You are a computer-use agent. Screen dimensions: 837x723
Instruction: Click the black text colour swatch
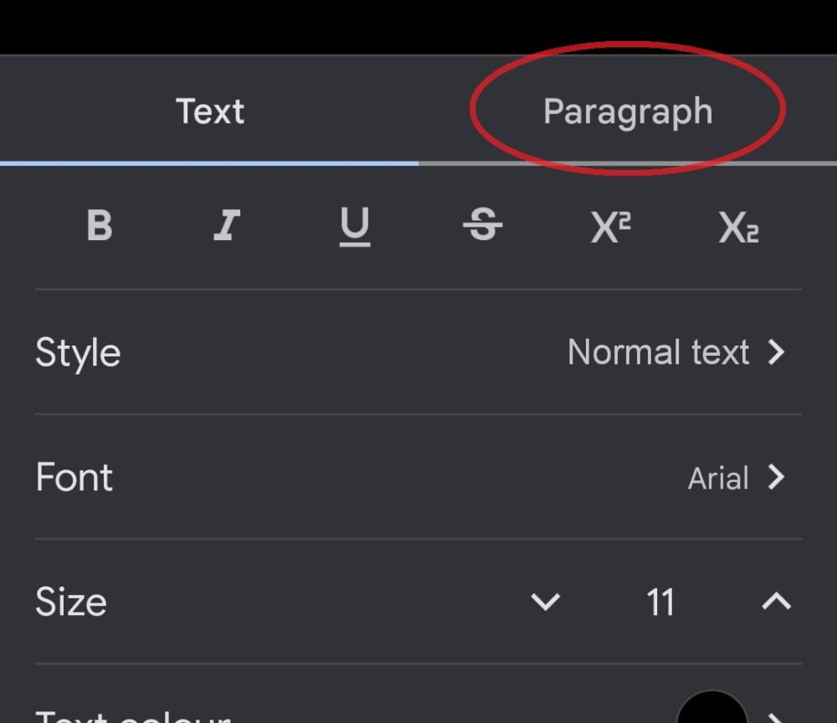point(711,710)
